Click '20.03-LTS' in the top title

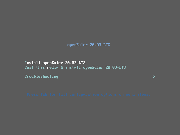(x=100, y=45)
